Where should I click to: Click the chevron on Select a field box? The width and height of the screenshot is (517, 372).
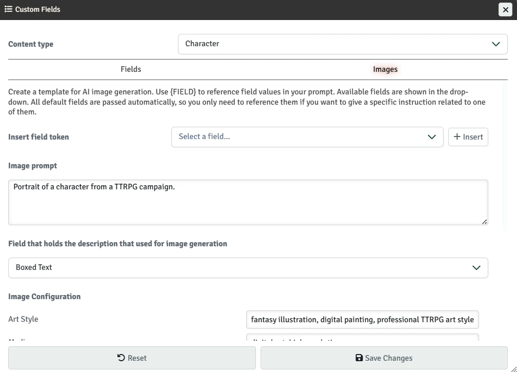(432, 137)
